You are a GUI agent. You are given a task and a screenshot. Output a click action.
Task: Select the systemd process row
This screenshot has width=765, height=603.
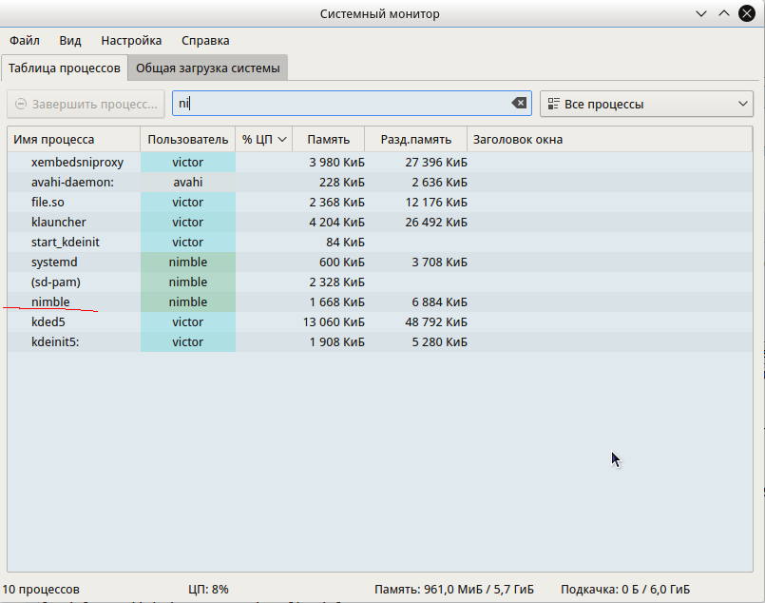379,263
